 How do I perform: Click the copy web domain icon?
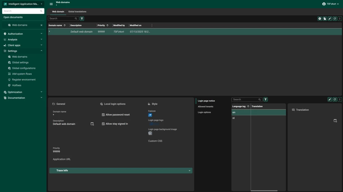tap(325, 19)
